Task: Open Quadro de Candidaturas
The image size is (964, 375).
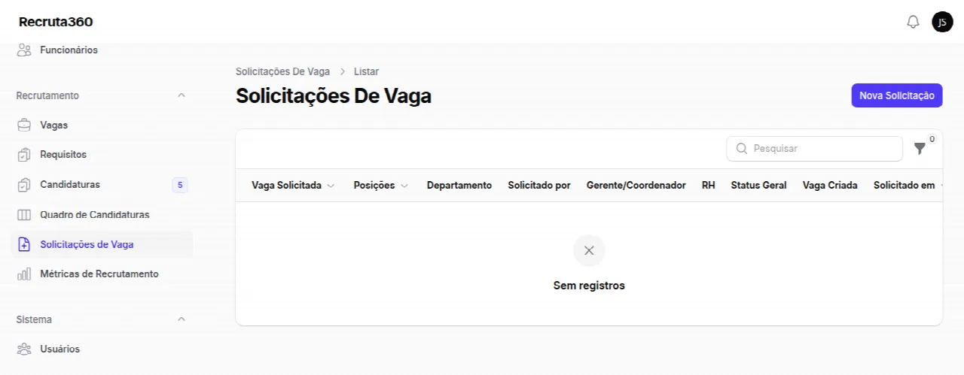Action: pos(102,215)
